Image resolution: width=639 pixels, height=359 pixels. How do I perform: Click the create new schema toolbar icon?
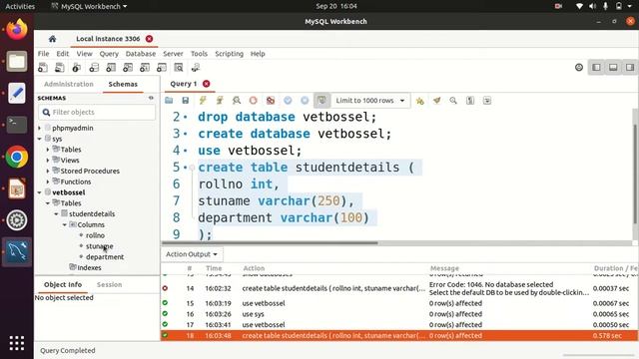tap(94, 68)
